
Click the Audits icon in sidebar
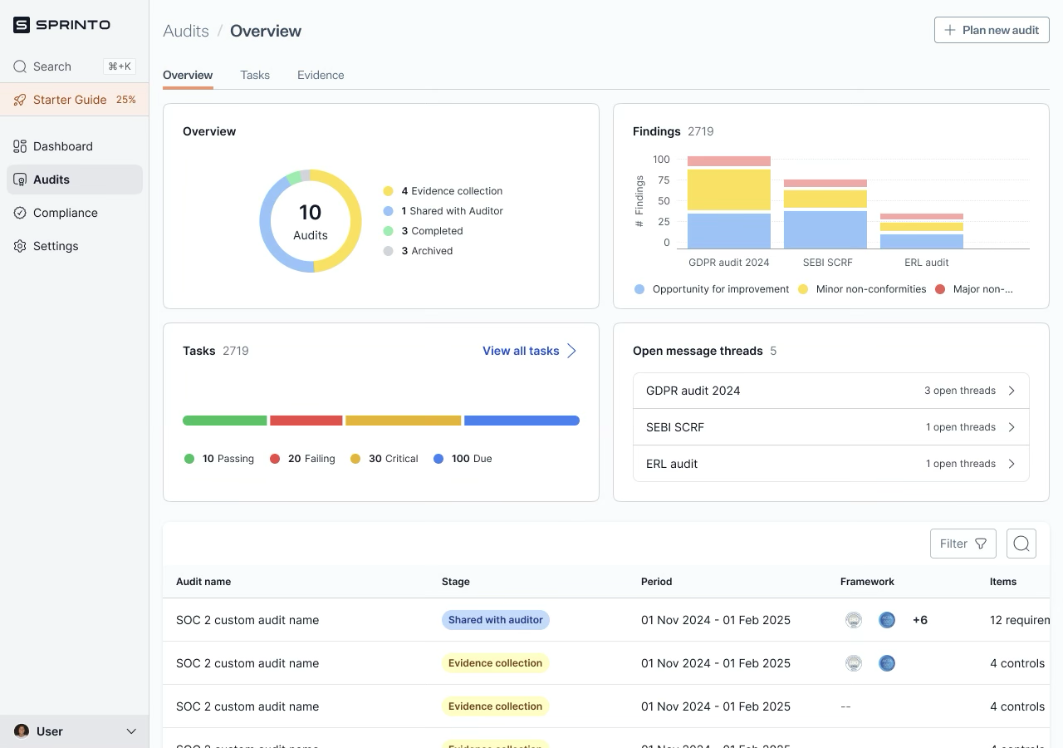coord(20,180)
